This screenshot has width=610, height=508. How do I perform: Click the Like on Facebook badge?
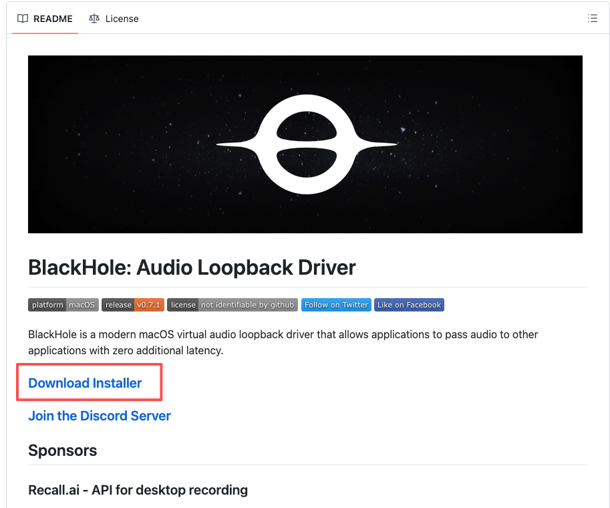pyautogui.click(x=409, y=305)
